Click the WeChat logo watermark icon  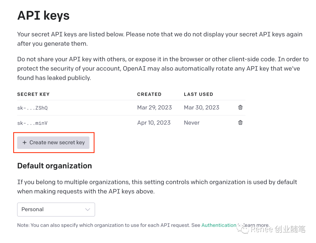tap(243, 229)
